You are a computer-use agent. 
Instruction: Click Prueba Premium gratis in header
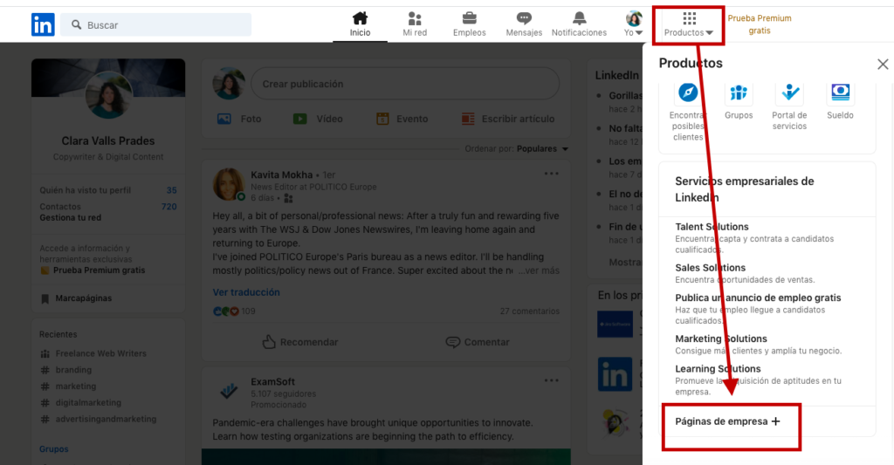[x=760, y=24]
